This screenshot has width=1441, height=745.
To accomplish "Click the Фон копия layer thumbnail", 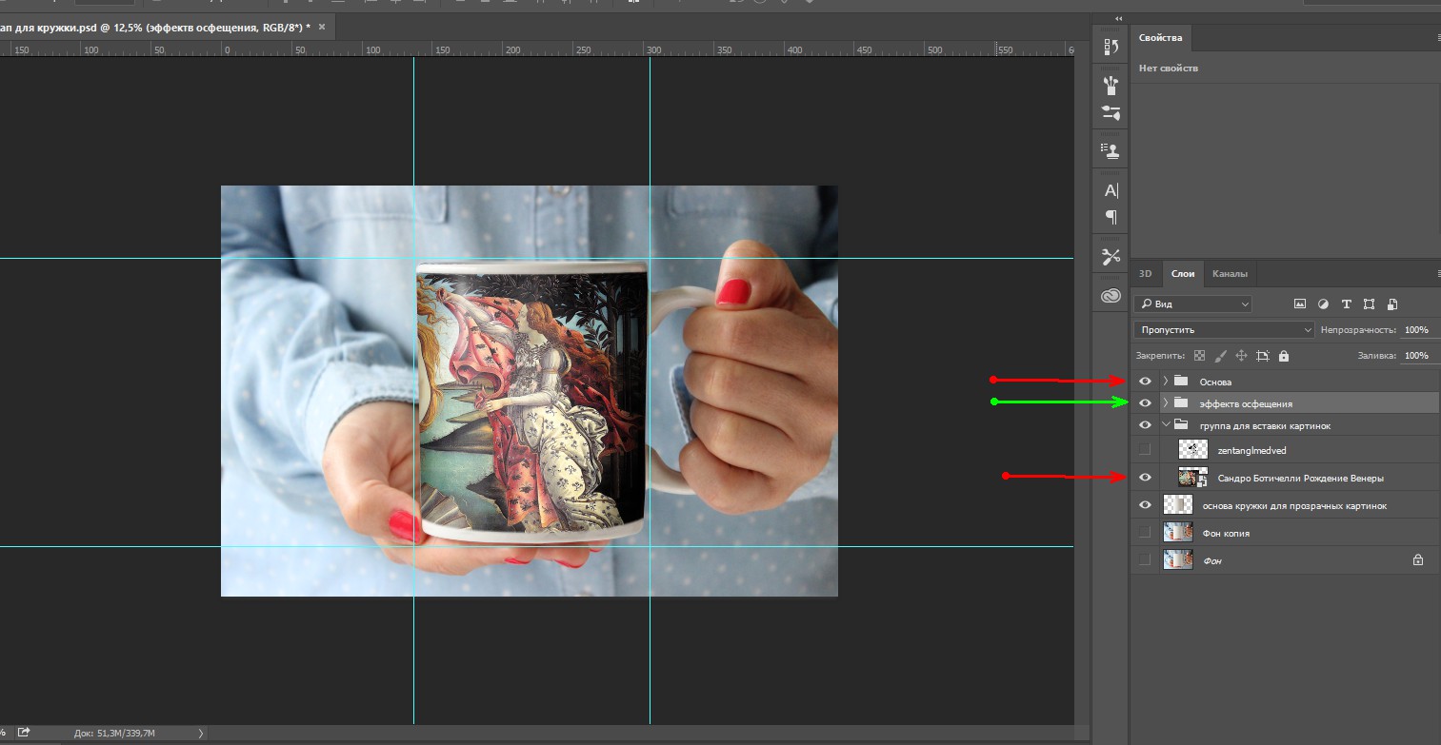I will point(1178,533).
